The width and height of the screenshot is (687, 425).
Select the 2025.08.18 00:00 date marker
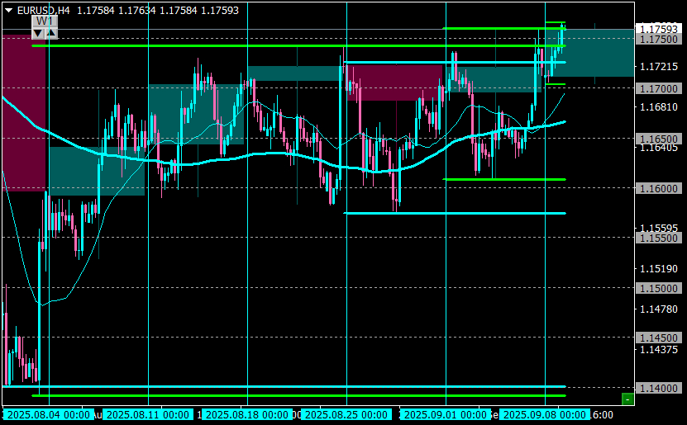(246, 414)
